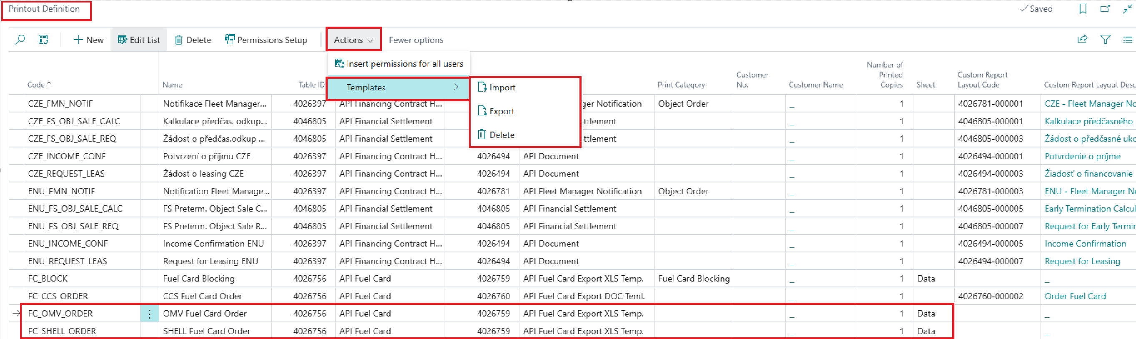
Task: Open the filter pane funnel icon
Action: (1105, 40)
